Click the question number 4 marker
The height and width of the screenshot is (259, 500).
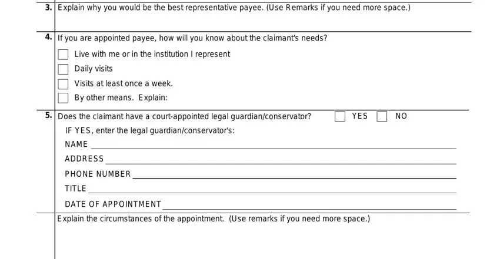pos(48,37)
